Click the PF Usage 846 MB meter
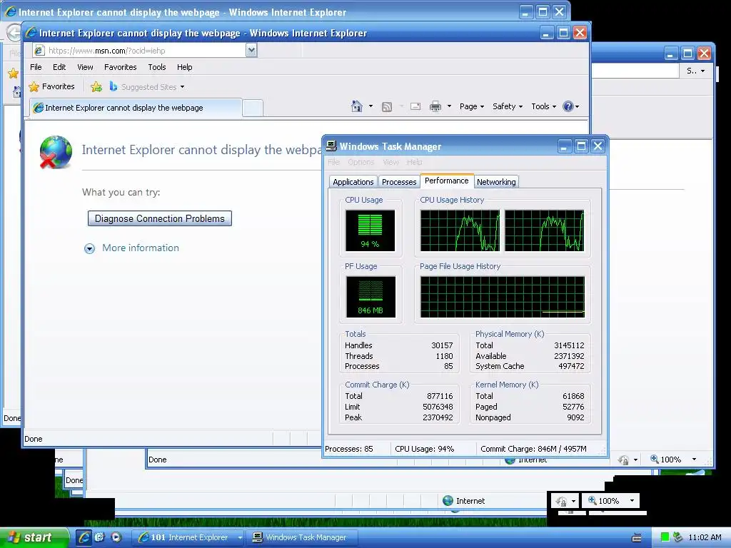 tap(370, 297)
